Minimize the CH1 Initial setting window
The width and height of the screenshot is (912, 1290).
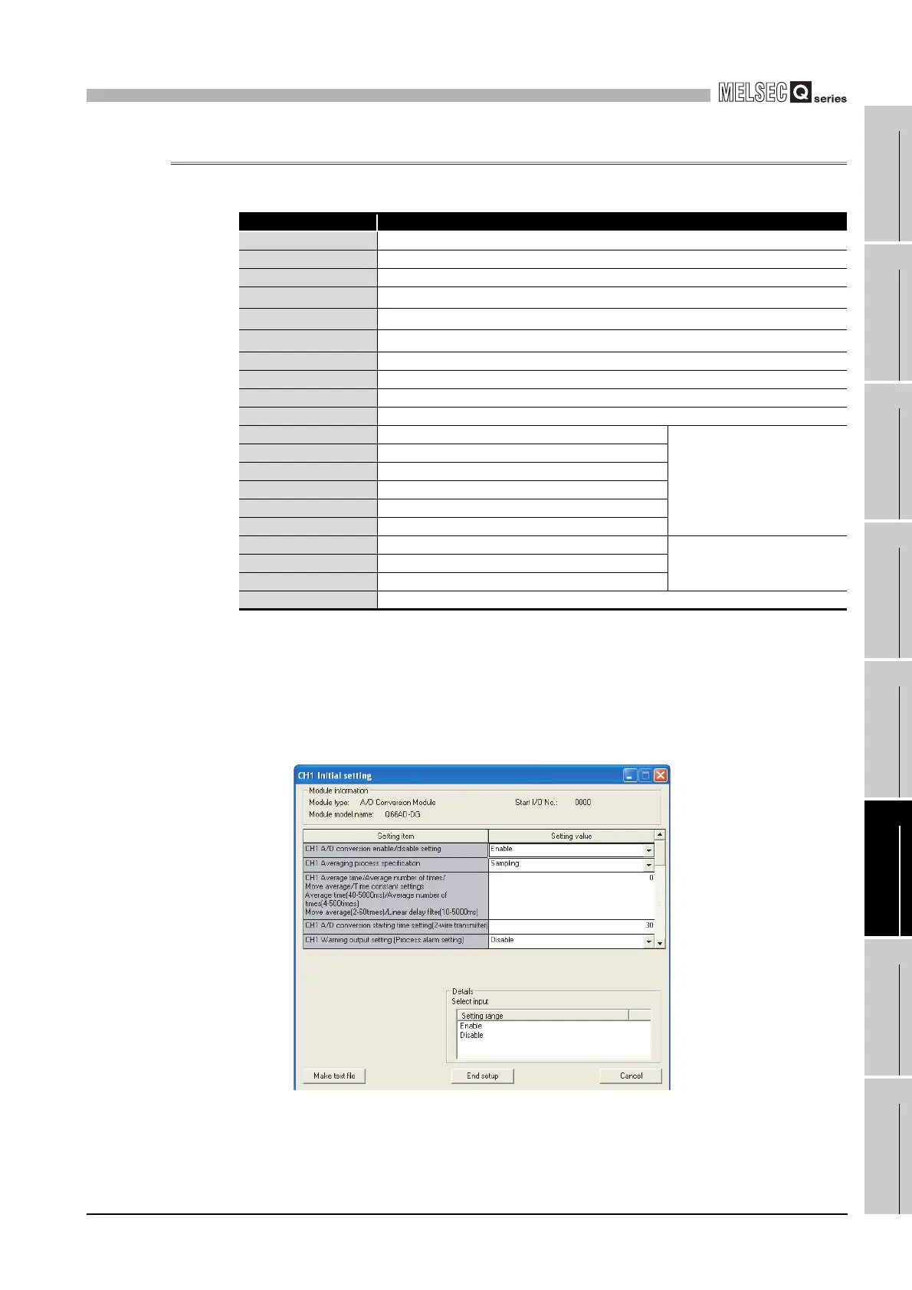[x=629, y=775]
